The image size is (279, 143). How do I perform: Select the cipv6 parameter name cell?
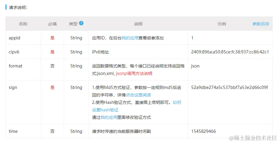[14, 52]
